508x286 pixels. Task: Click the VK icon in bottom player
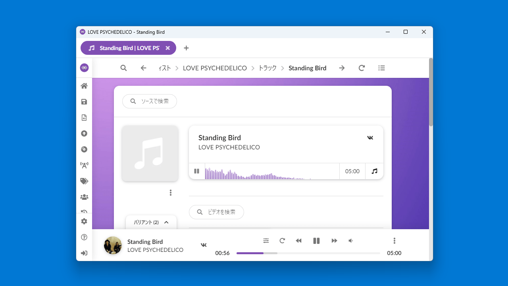point(204,245)
